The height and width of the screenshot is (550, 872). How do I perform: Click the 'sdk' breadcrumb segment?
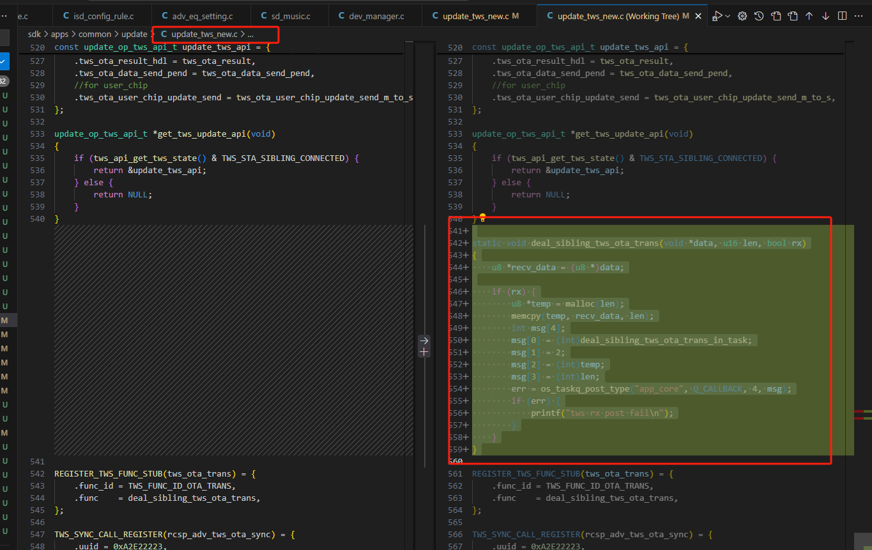point(34,34)
